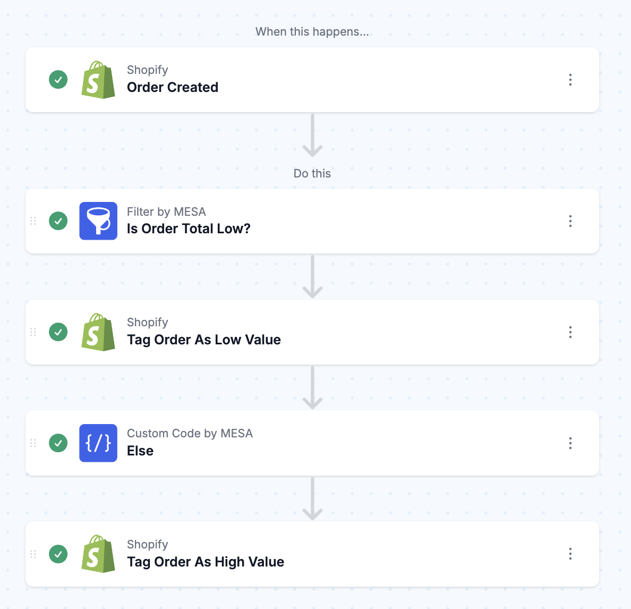631x609 pixels.
Task: Click the green checkmark on Order Created step
Action: point(58,79)
